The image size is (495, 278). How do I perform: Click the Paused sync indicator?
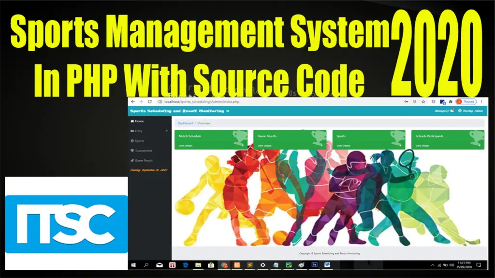(x=466, y=101)
